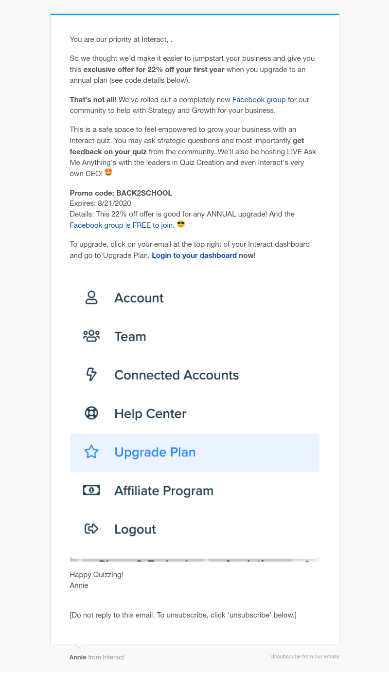Viewport: 389px width, 673px height.
Task: Follow 'Facebook group is FREE to join' link
Action: (122, 225)
